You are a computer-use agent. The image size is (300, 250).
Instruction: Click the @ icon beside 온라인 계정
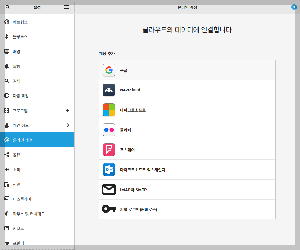click(x=7, y=140)
